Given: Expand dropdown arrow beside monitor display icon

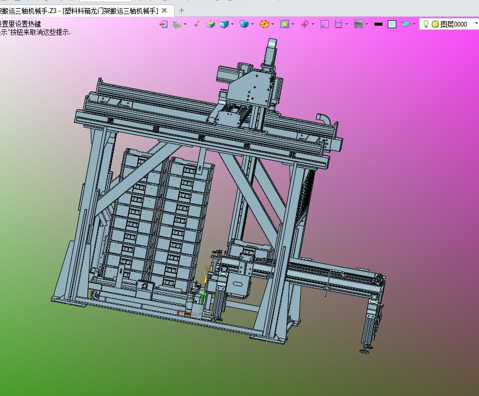Looking at the screenshot, I should [366, 24].
